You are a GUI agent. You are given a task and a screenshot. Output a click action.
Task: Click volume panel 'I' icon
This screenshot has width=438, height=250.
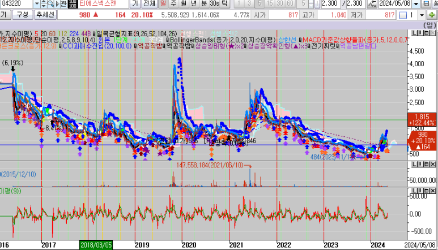coord(420,164)
